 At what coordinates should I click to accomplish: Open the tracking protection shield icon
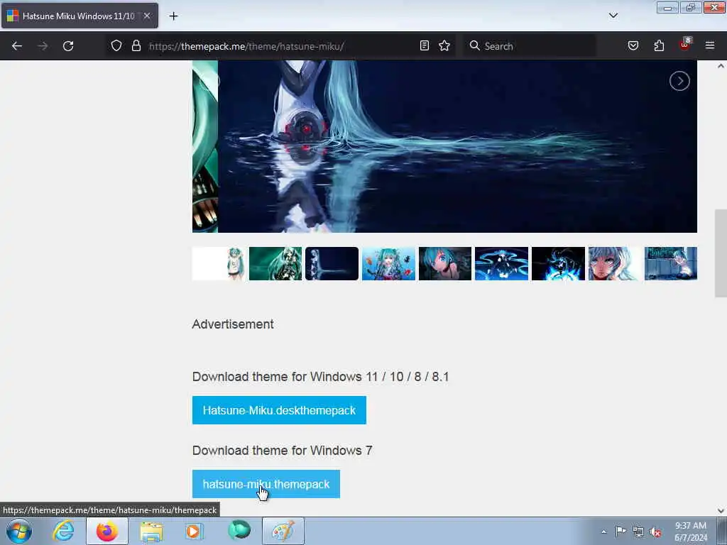[116, 45]
